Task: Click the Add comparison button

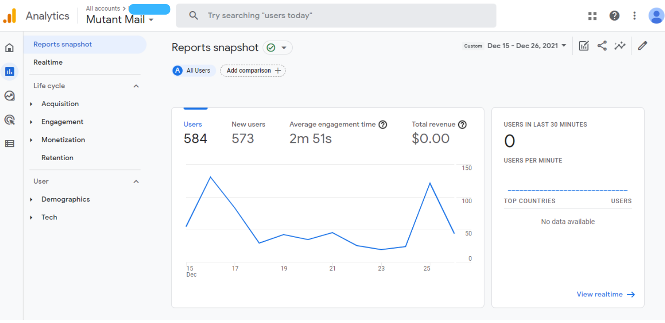Action: (x=253, y=70)
